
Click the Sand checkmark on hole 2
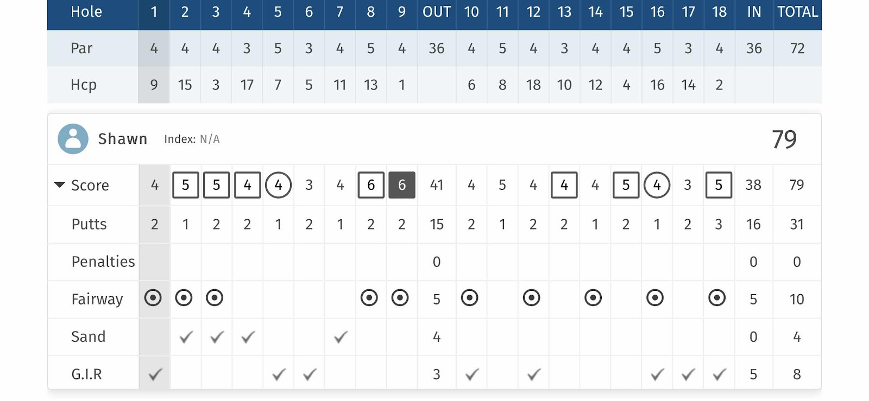click(186, 337)
